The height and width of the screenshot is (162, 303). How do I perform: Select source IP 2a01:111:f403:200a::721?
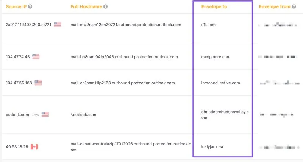(29, 25)
